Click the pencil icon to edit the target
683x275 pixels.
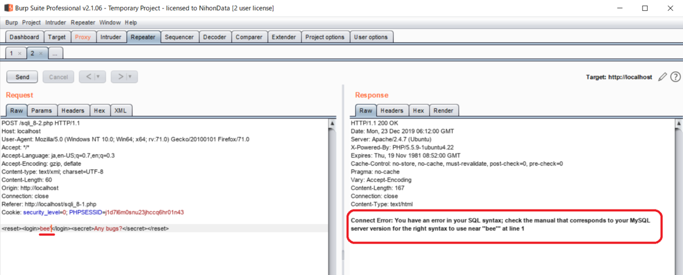pos(662,77)
